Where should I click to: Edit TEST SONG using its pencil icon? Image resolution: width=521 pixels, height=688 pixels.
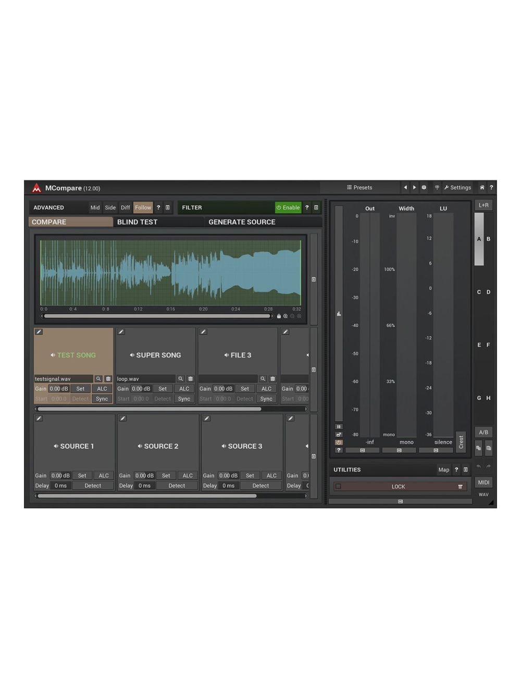[39, 331]
